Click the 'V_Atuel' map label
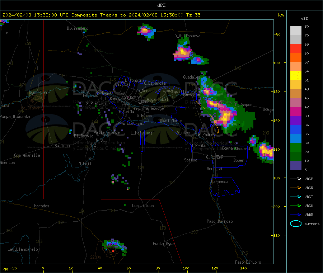 click(184, 133)
